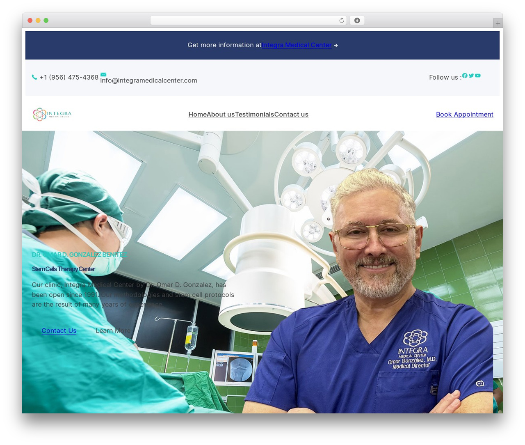The width and height of the screenshot is (525, 445).
Task: Focus the browser address bar
Action: [x=249, y=21]
